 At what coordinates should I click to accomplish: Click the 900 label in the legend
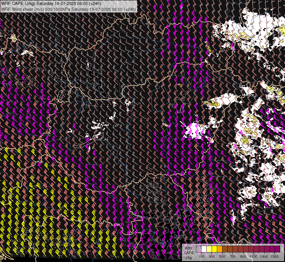tap(243, 256)
